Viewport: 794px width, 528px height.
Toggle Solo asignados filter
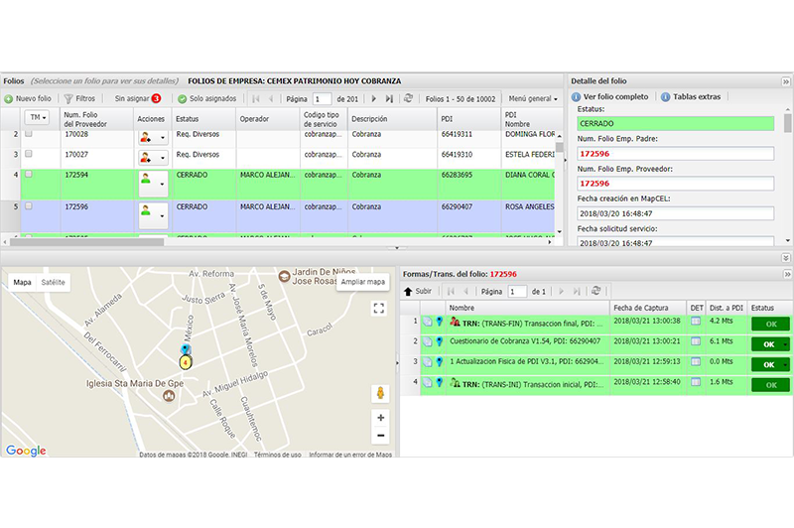click(207, 98)
